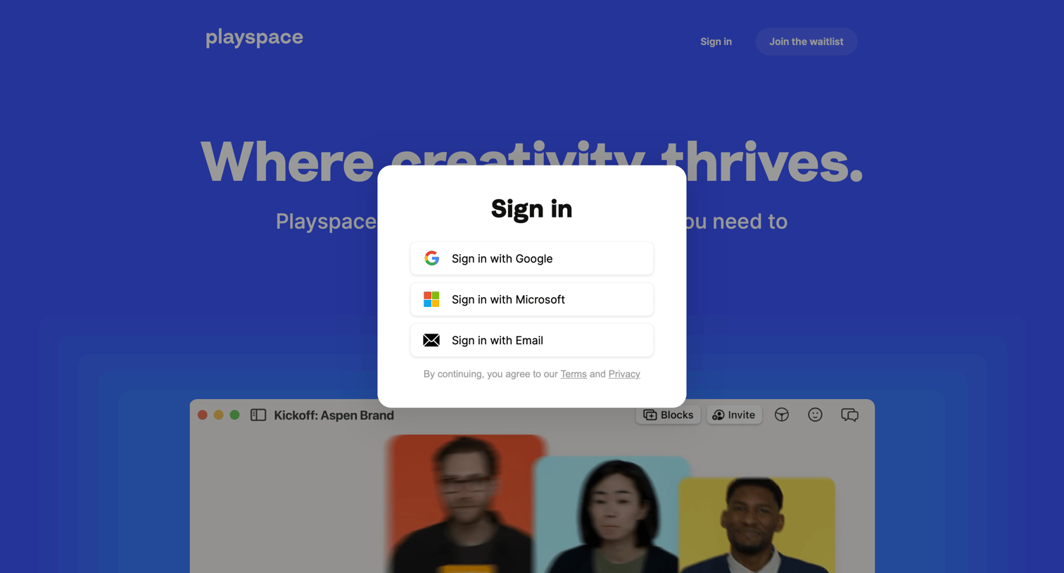Click the envelope email icon

pos(431,340)
